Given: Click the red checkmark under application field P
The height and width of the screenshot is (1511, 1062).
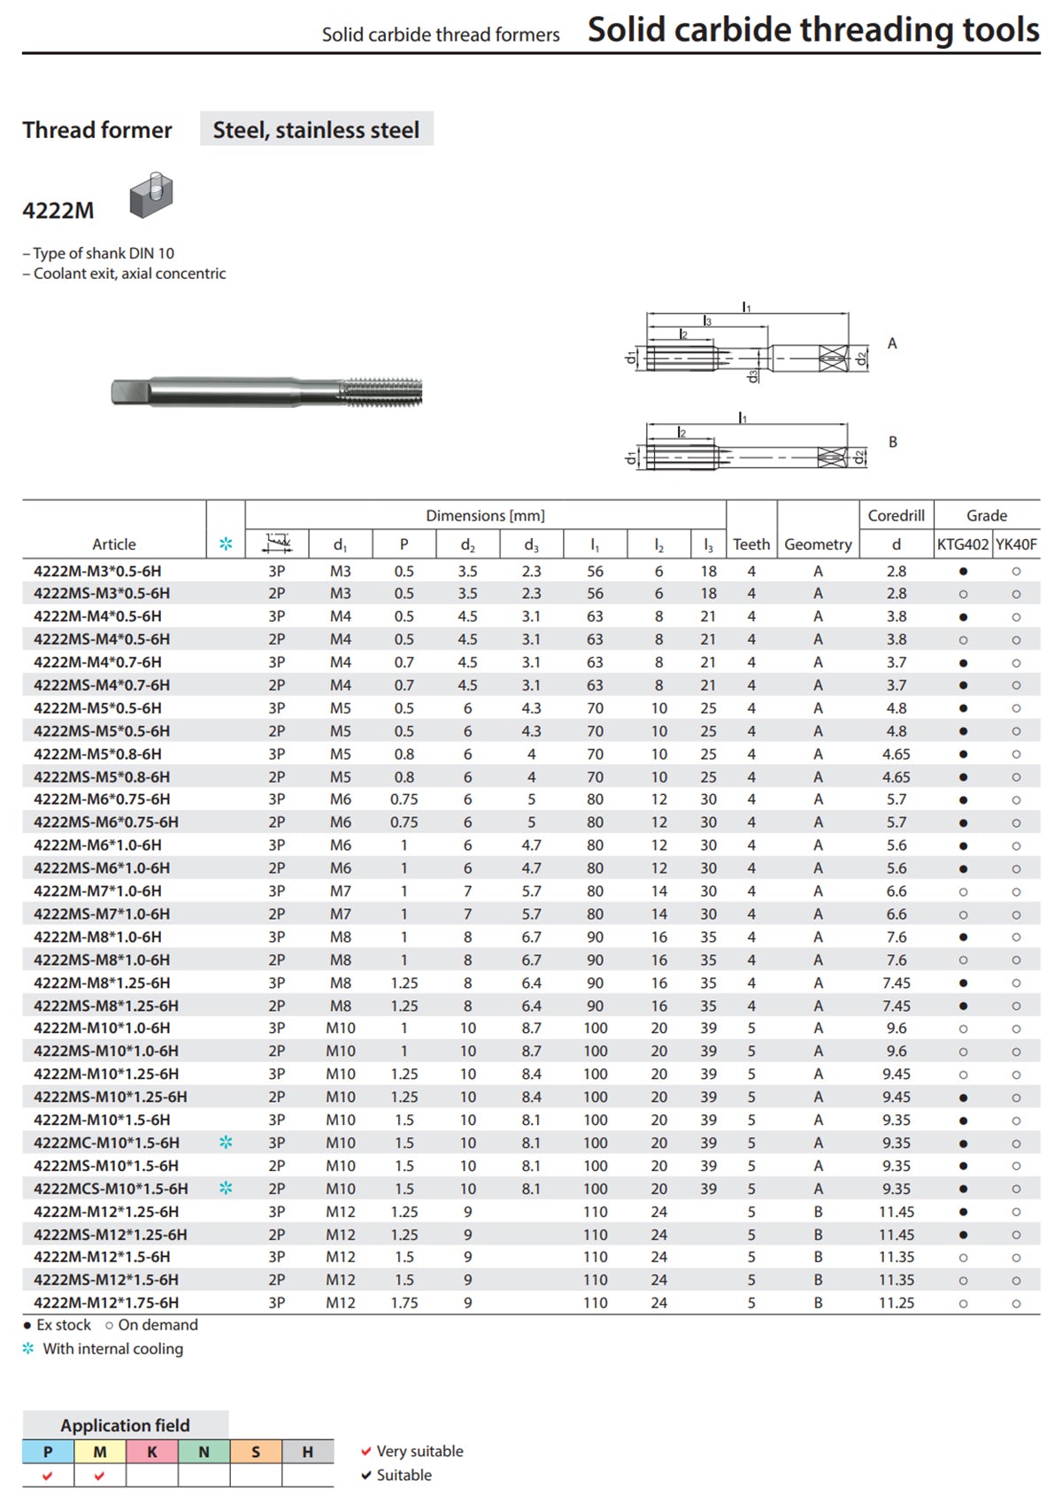Looking at the screenshot, I should (48, 1476).
